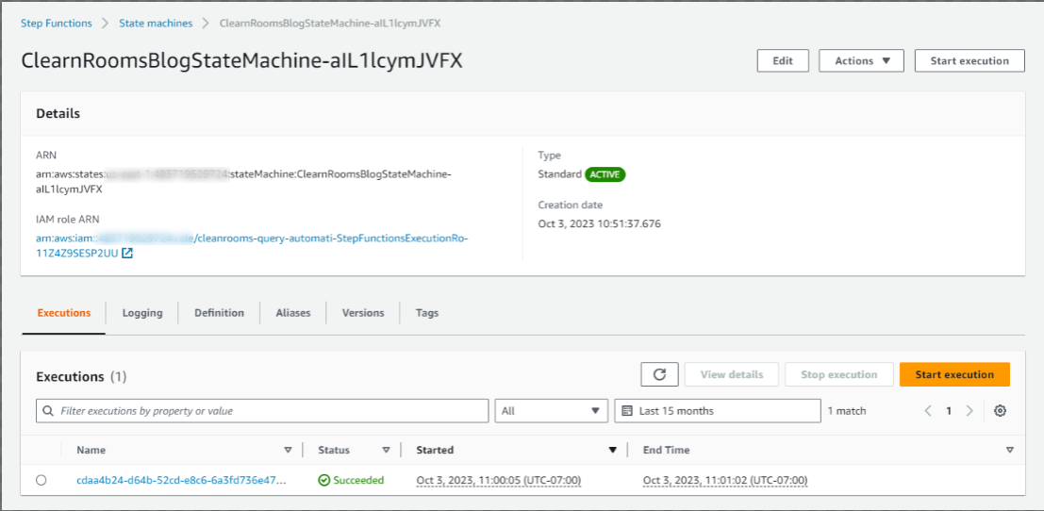Click the Started column header
Viewport: 1044px width, 511px height.
[x=435, y=450]
